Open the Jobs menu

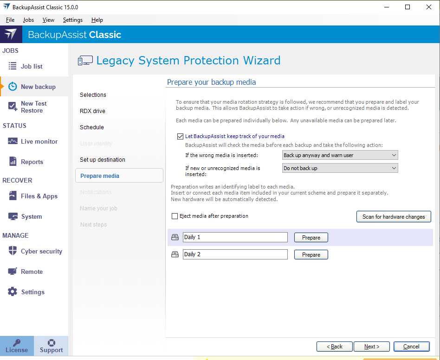[28, 20]
